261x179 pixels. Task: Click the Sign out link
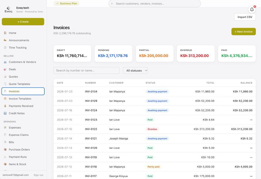pos(38,175)
